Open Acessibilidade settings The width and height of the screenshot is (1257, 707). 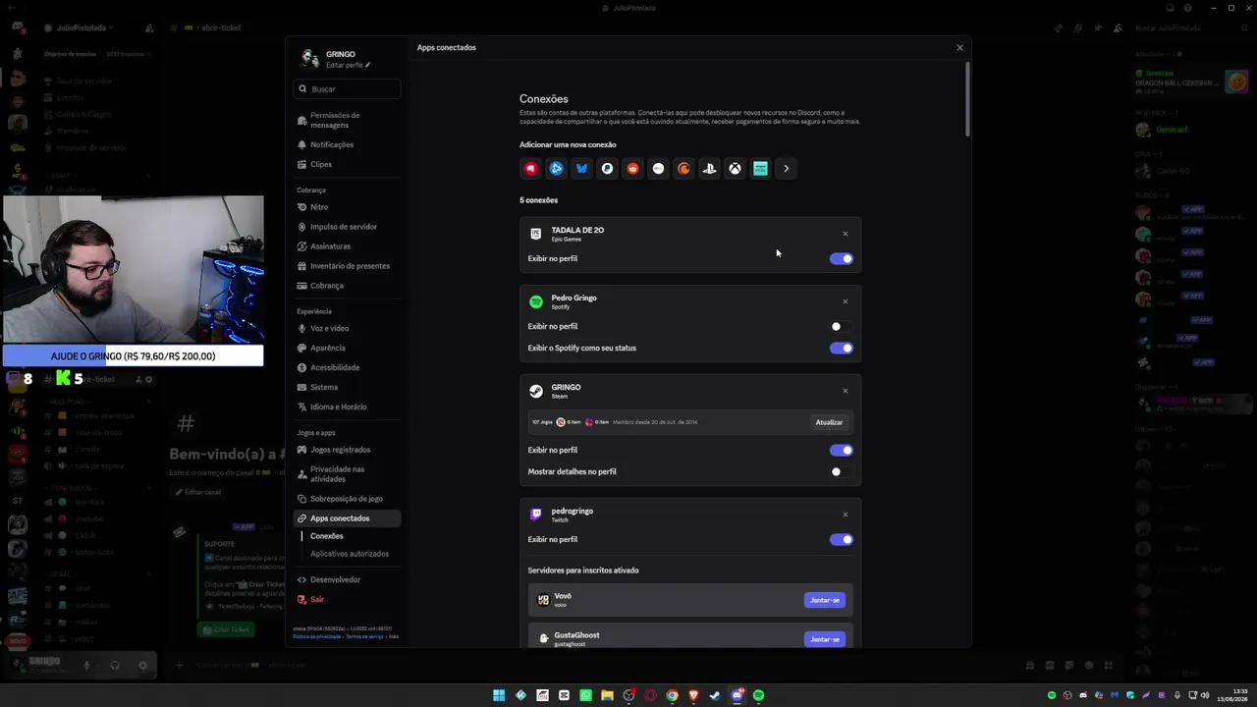(x=348, y=368)
